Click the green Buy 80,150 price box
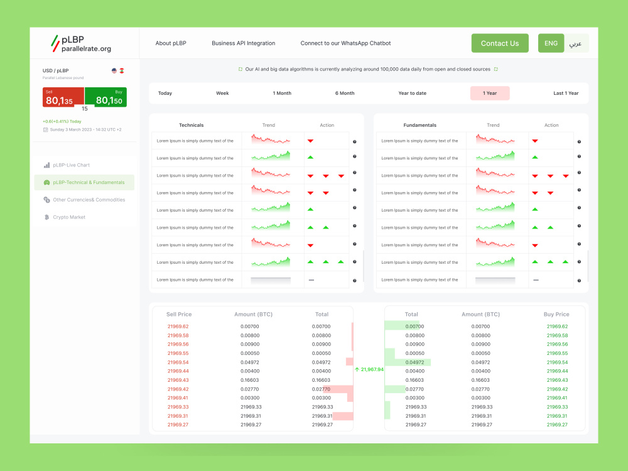 (106, 97)
